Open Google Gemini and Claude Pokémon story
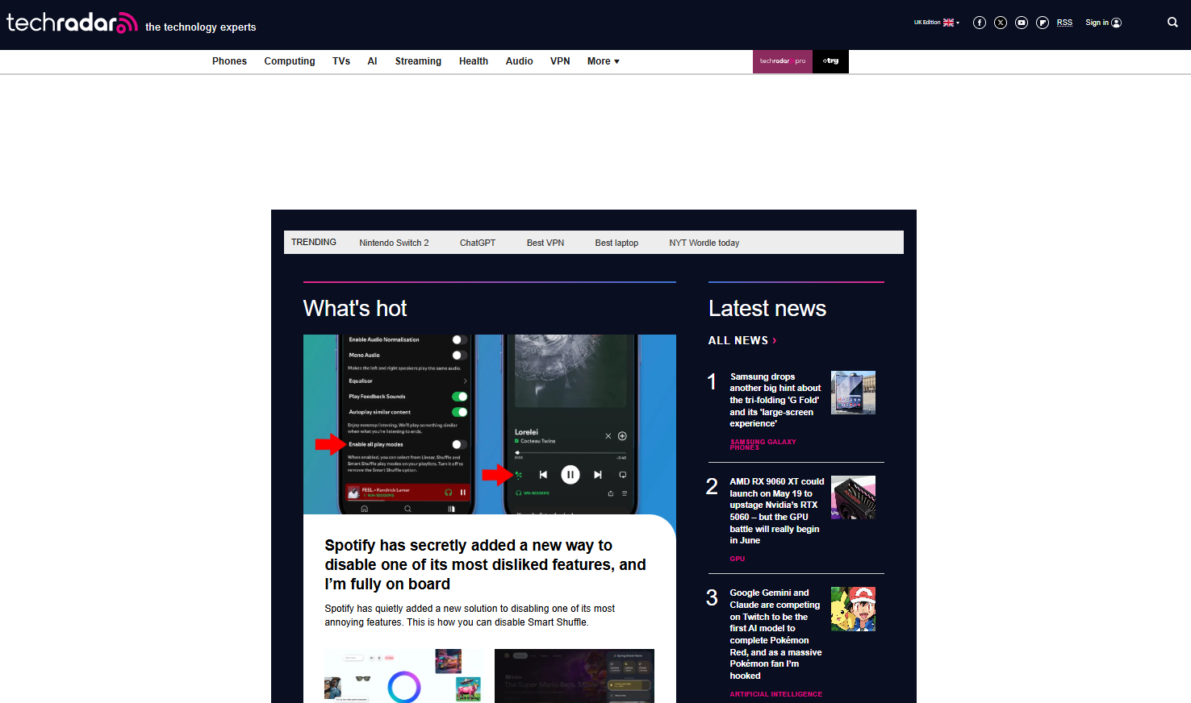Image resolution: width=1191 pixels, height=703 pixels. tap(775, 634)
